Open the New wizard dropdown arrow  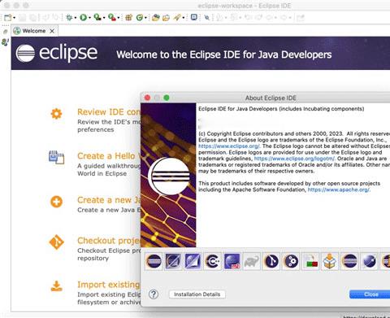coord(15,18)
